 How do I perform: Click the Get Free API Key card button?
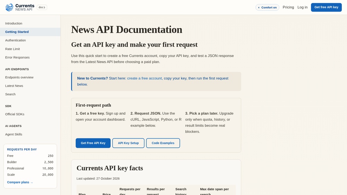tap(93, 143)
